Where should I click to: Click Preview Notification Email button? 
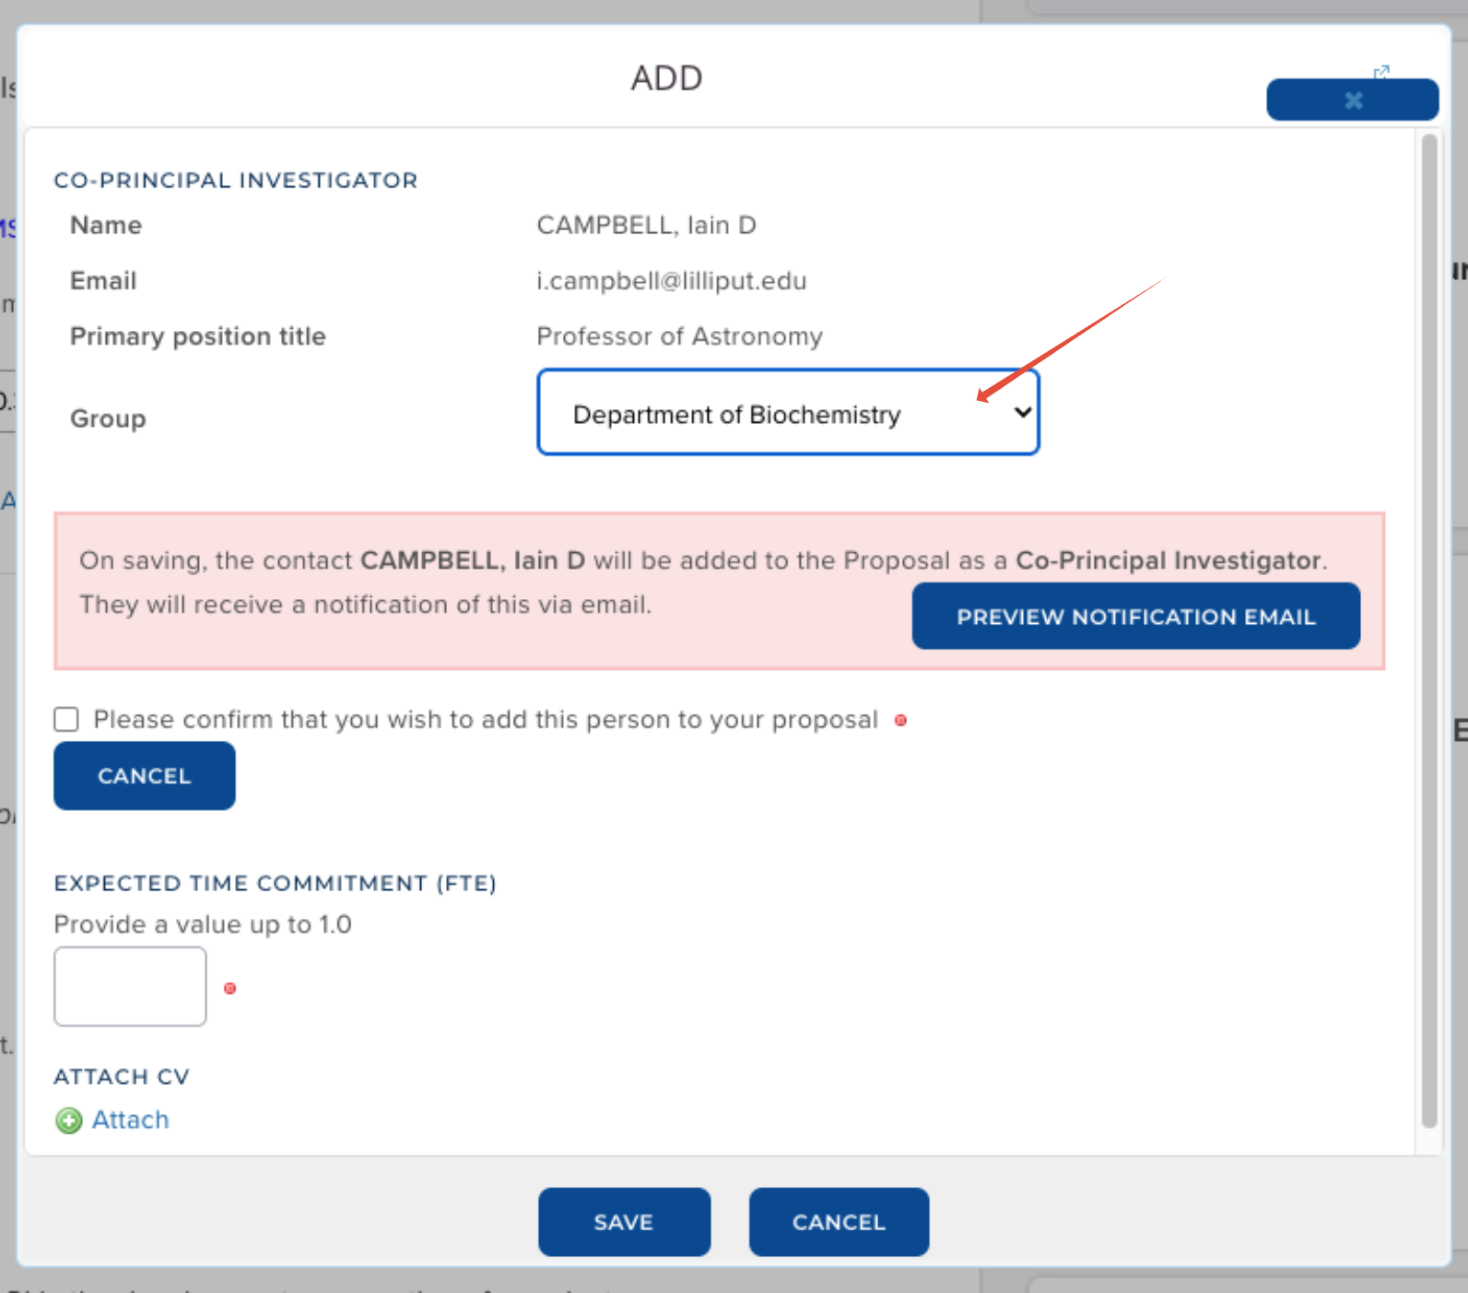[x=1135, y=616]
